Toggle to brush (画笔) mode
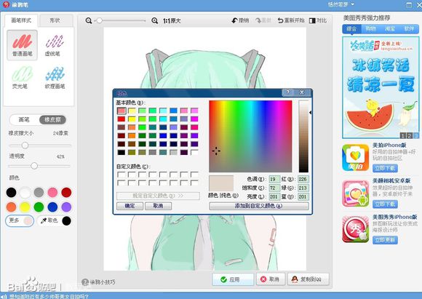The width and height of the screenshot is (422, 299). click(x=24, y=119)
